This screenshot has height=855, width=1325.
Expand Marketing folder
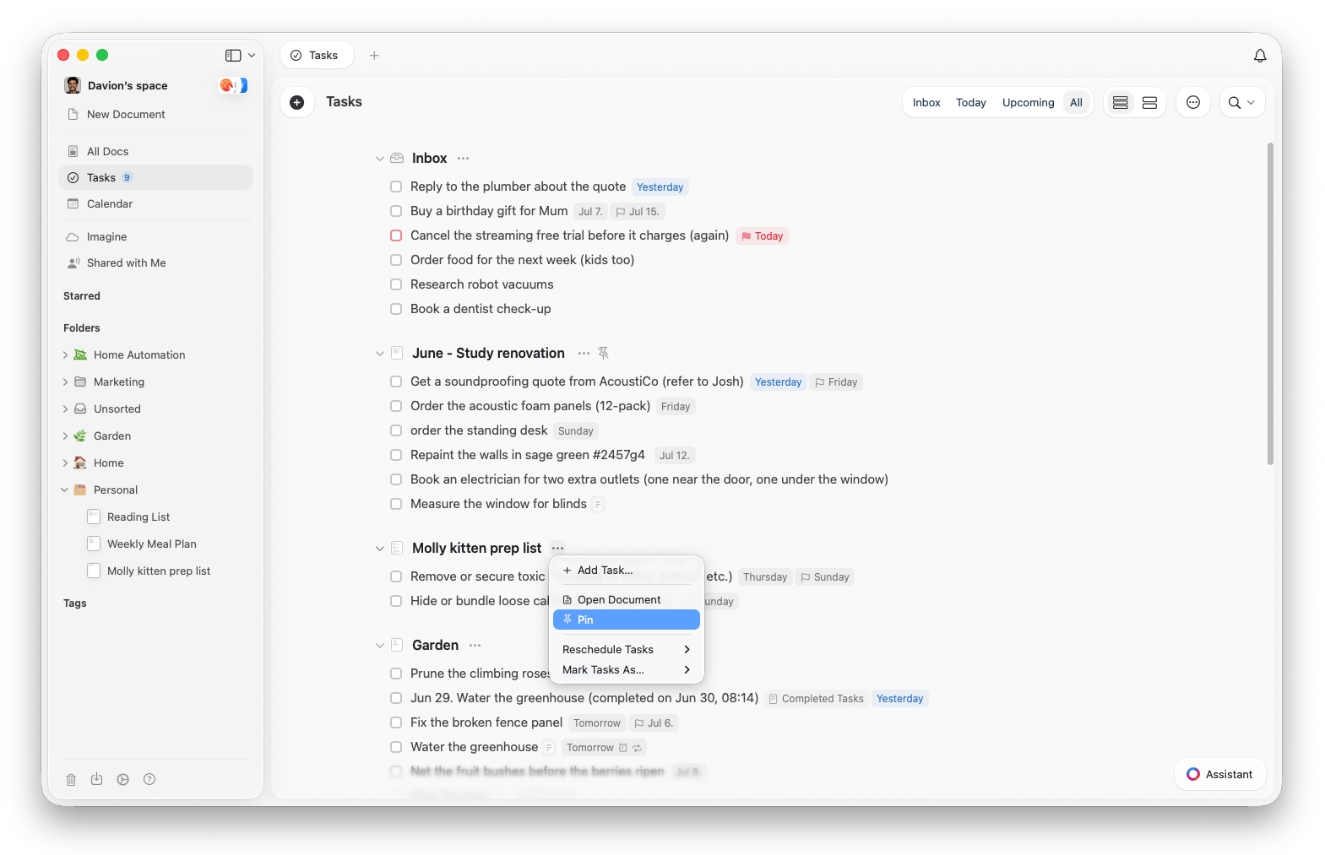(66, 382)
